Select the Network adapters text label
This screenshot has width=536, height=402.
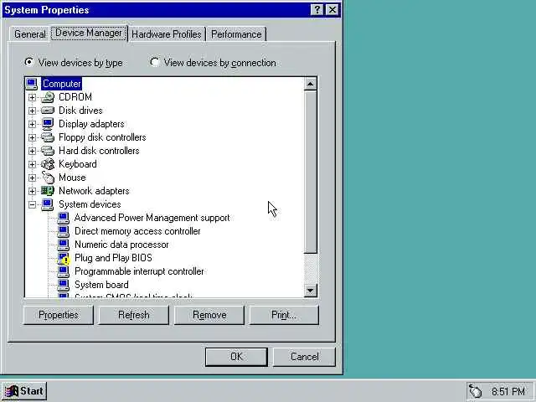coord(94,191)
